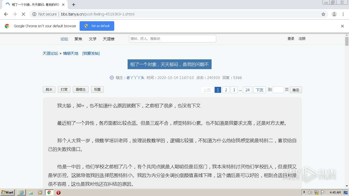Click Set as default button

tap(97, 26)
